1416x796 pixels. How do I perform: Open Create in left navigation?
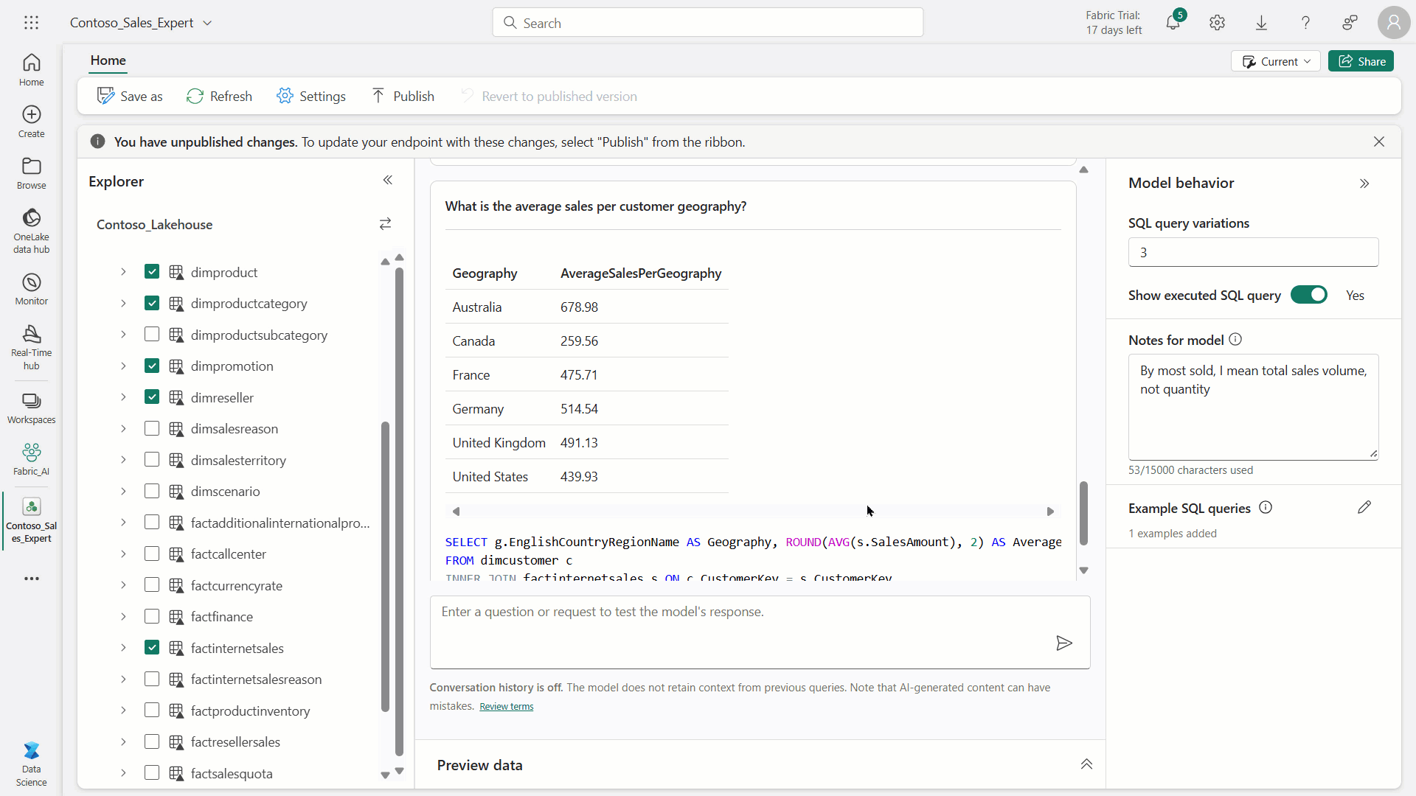[32, 122]
